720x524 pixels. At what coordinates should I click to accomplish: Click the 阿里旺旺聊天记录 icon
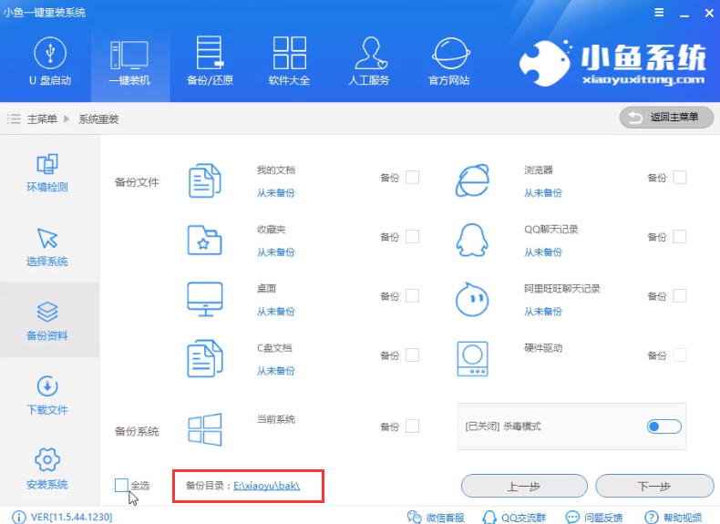472,300
